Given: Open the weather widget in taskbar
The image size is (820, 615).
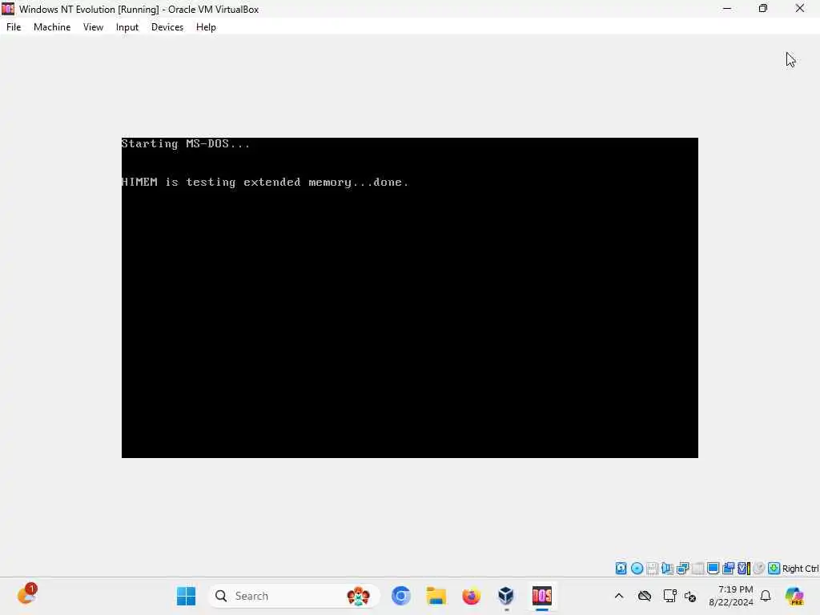Looking at the screenshot, I should [x=26, y=596].
